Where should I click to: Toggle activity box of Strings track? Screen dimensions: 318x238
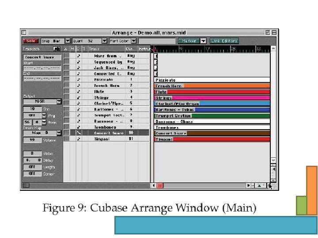tap(67, 97)
